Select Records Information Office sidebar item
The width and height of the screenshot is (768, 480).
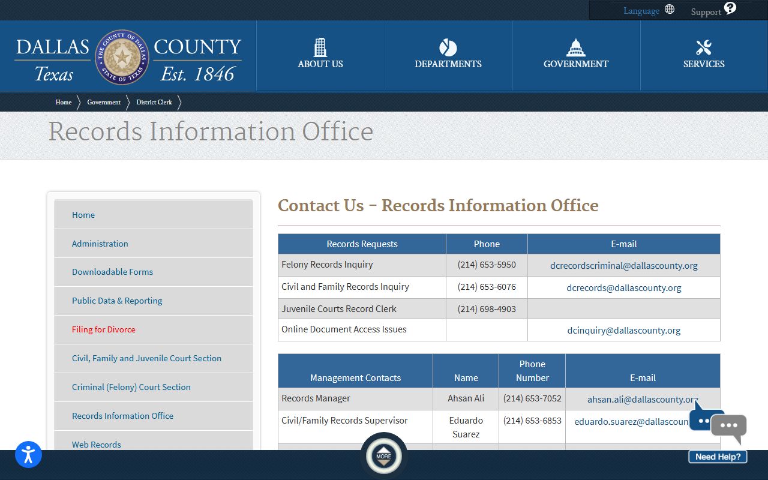tap(154, 416)
